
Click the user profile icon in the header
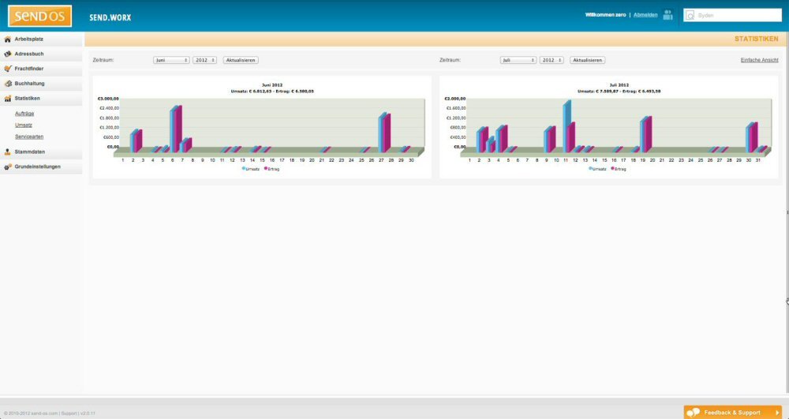click(x=667, y=15)
